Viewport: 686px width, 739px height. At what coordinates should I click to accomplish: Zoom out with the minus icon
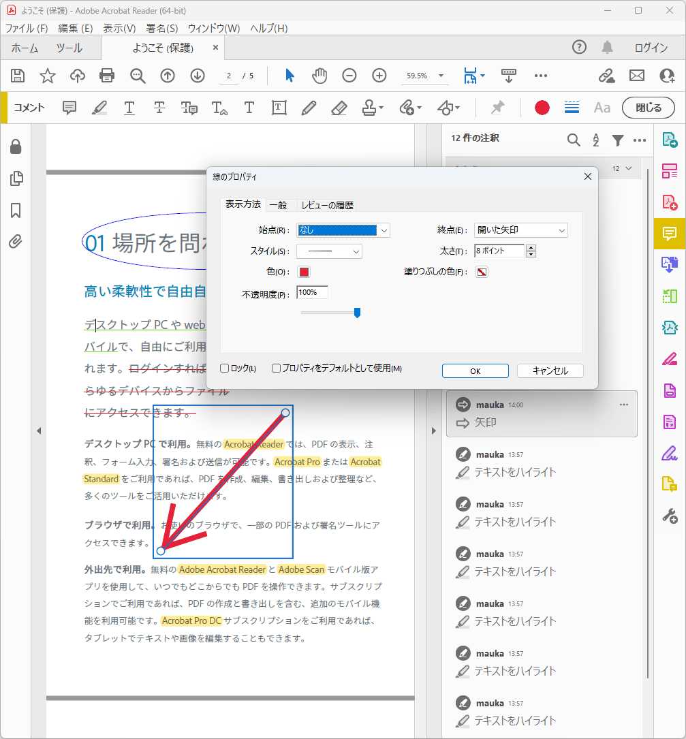coord(349,76)
